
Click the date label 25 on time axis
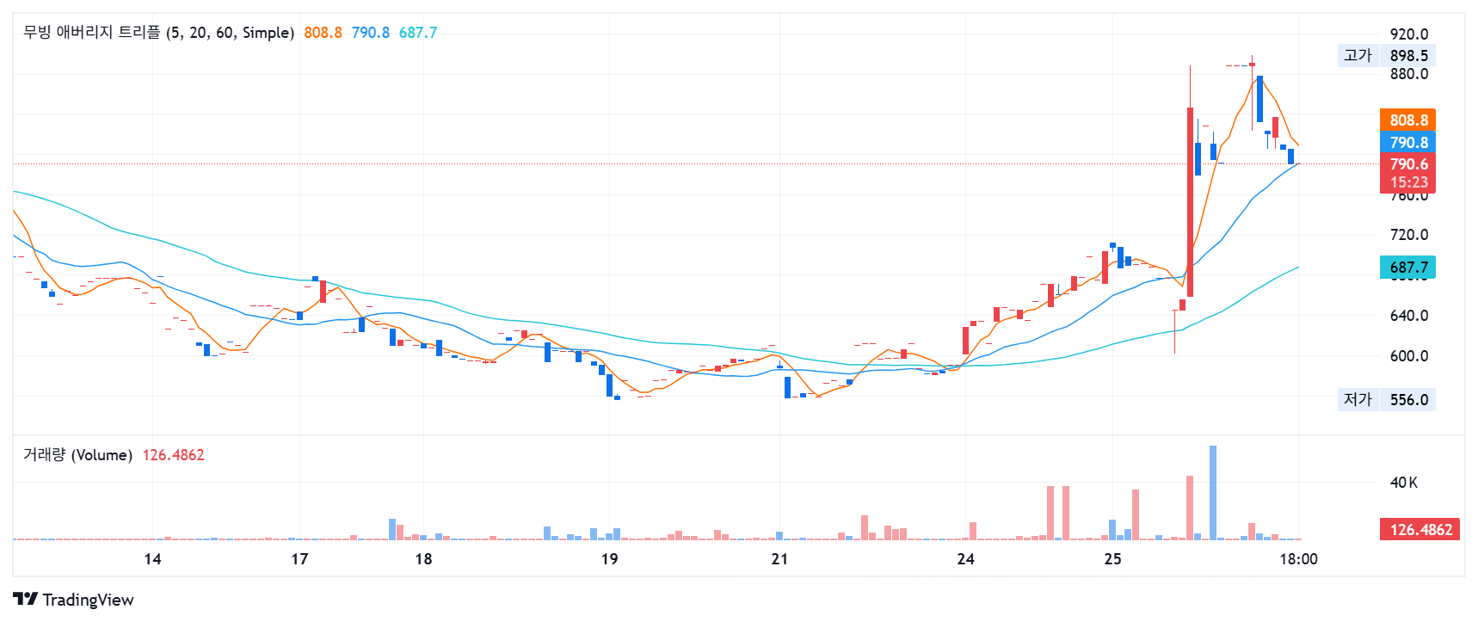[x=1112, y=559]
